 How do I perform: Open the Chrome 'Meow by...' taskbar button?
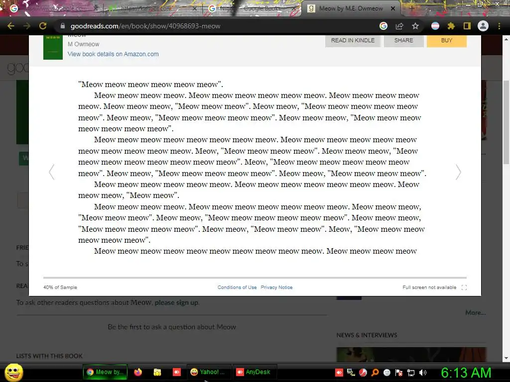tap(105, 372)
